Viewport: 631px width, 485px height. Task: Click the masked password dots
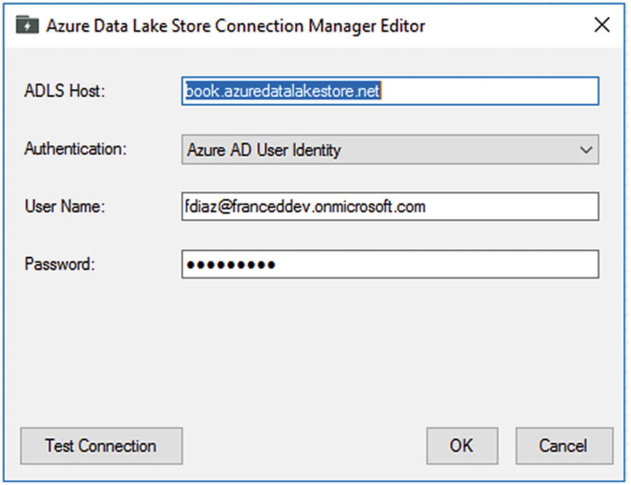[x=231, y=265]
